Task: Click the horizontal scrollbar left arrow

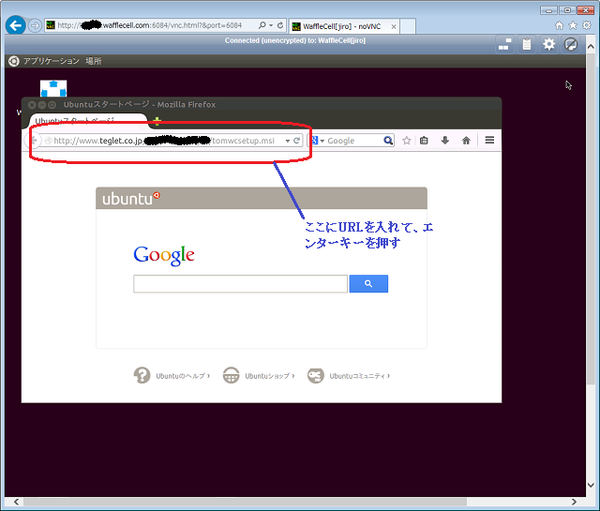Action: 17,502
